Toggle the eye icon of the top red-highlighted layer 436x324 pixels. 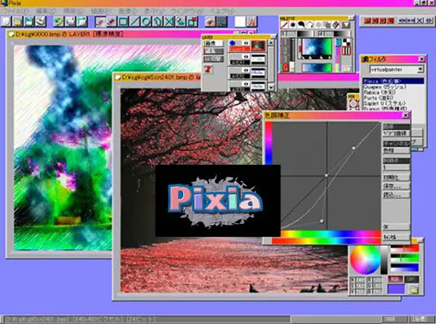246,43
